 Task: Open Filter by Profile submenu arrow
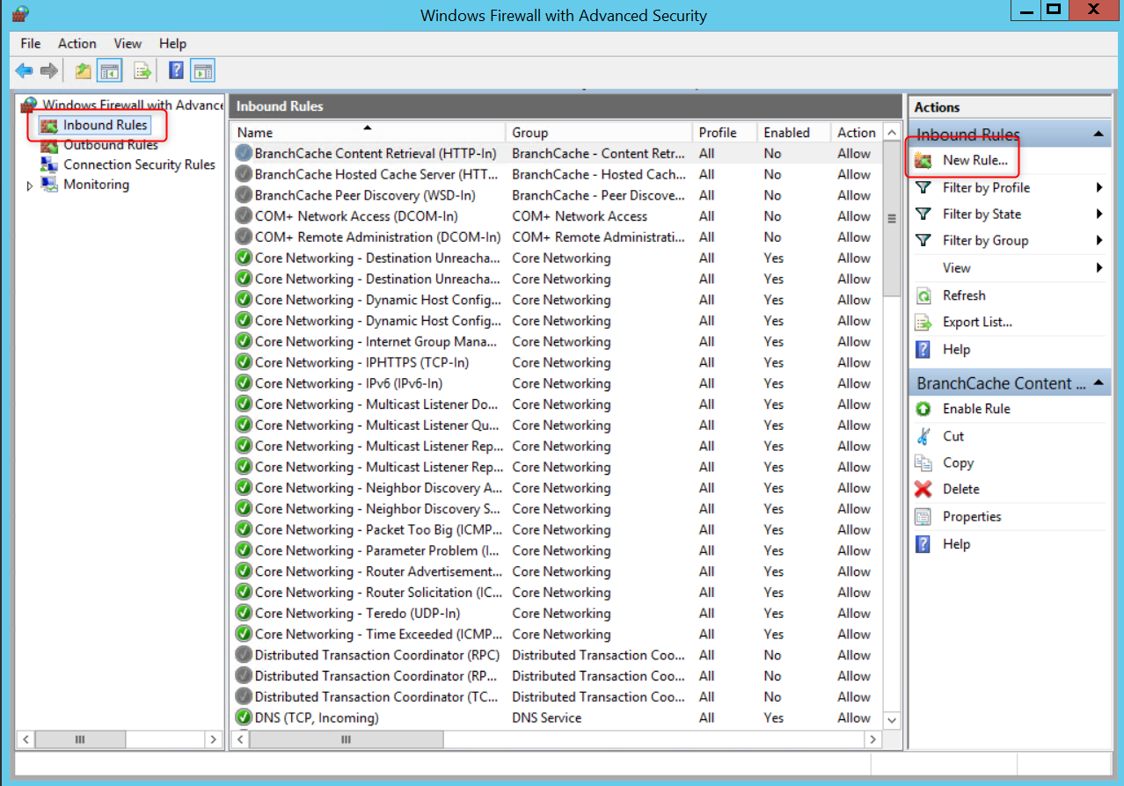(x=1099, y=187)
